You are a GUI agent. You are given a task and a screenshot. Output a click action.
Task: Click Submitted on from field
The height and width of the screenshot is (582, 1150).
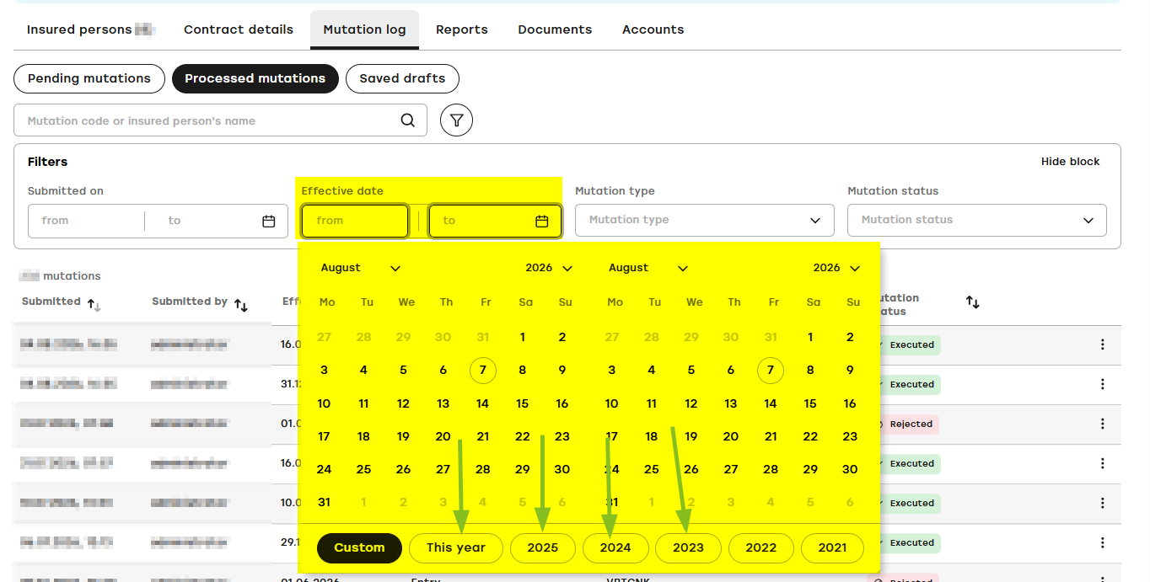(x=85, y=221)
